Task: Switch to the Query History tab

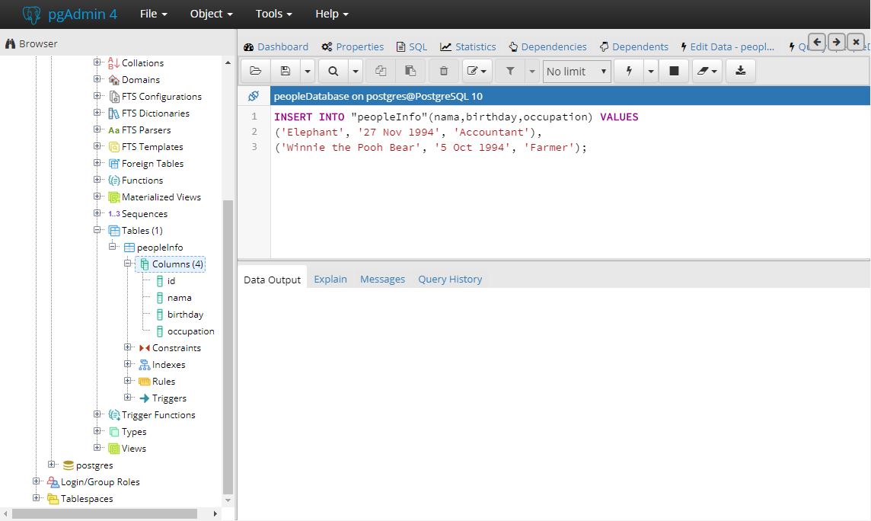Action: tap(449, 279)
